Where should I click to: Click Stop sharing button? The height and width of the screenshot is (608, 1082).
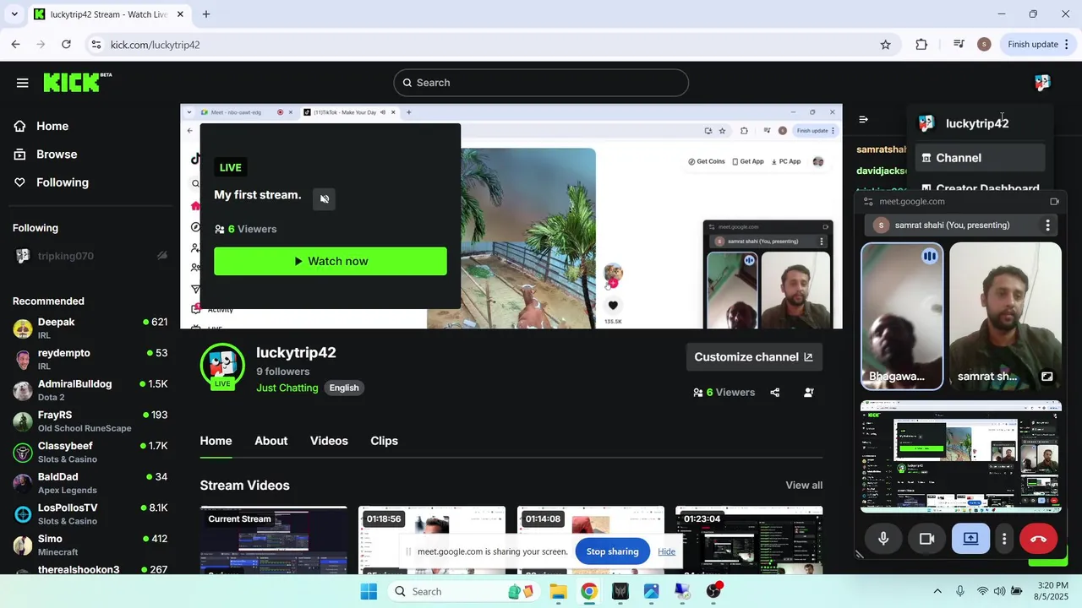tap(612, 551)
